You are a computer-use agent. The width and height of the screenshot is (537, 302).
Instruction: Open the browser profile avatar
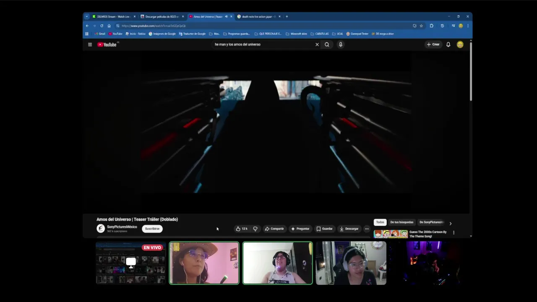coord(461,26)
